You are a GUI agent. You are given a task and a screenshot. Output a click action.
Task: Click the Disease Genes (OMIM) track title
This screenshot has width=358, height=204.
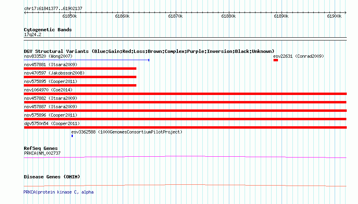point(52,177)
